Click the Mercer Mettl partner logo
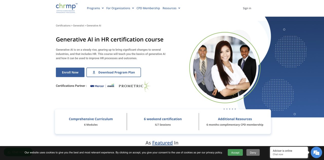This screenshot has width=324, height=160. [102, 86]
